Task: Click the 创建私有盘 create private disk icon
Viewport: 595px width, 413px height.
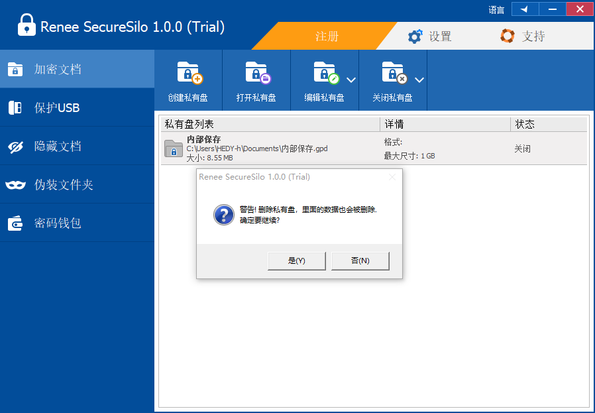Action: click(189, 72)
